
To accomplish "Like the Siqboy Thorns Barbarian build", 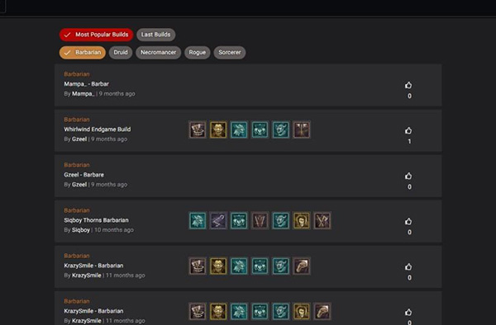I will [408, 222].
